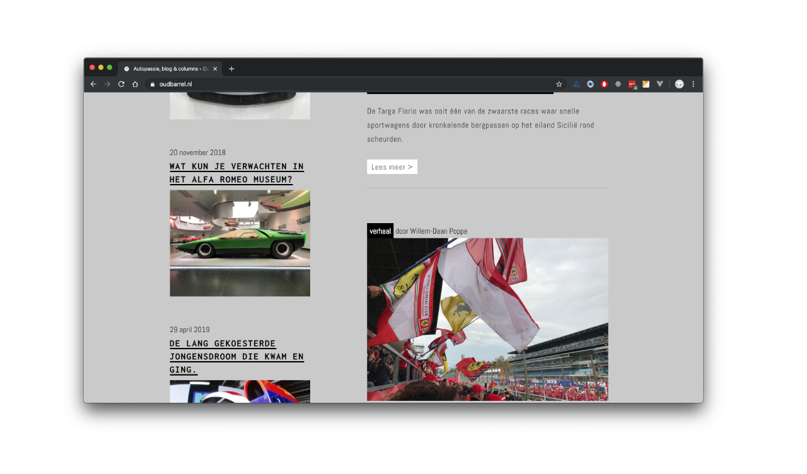Screen dimensions: 807x474
Task: Open the orange notepad extension
Action: tap(646, 84)
